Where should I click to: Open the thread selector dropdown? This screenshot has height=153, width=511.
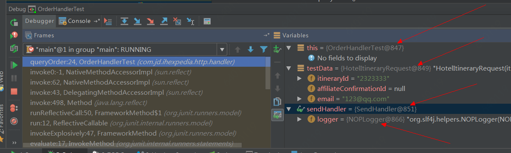tap(125, 49)
